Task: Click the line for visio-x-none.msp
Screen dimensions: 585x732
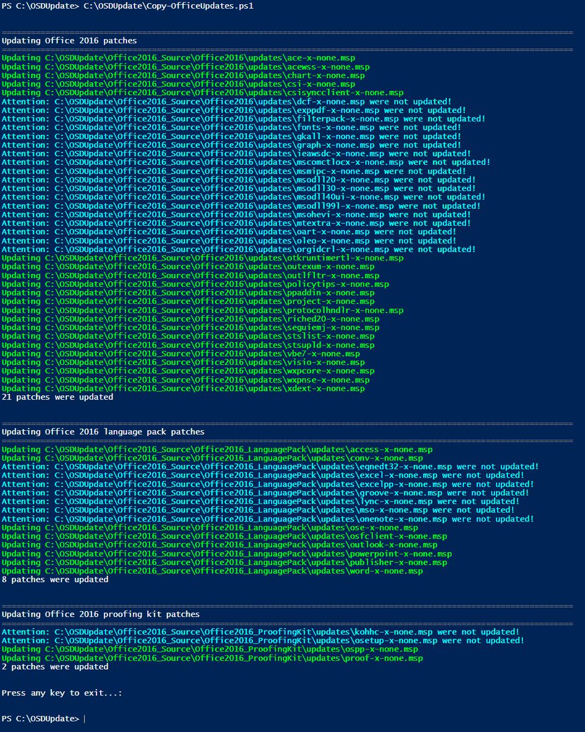Action: (x=183, y=362)
